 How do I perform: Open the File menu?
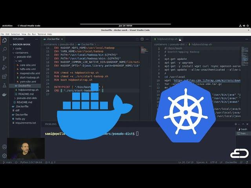pos(2,34)
